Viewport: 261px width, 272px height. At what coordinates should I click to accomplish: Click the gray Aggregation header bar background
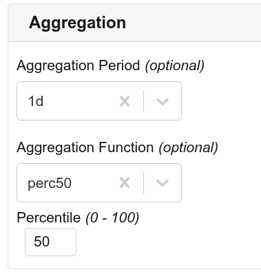[x=193, y=23]
